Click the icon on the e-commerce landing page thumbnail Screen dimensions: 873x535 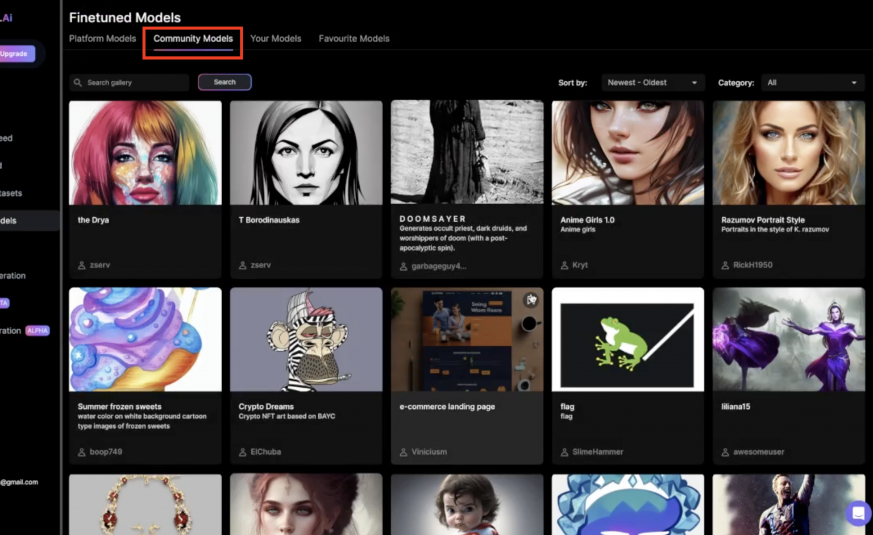tap(531, 300)
